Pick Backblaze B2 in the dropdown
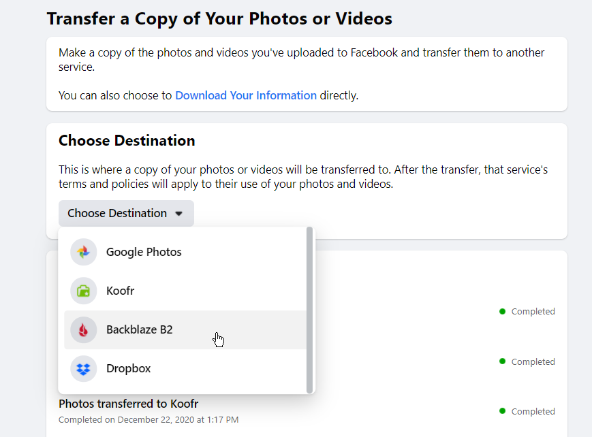This screenshot has width=592, height=437. [x=185, y=330]
